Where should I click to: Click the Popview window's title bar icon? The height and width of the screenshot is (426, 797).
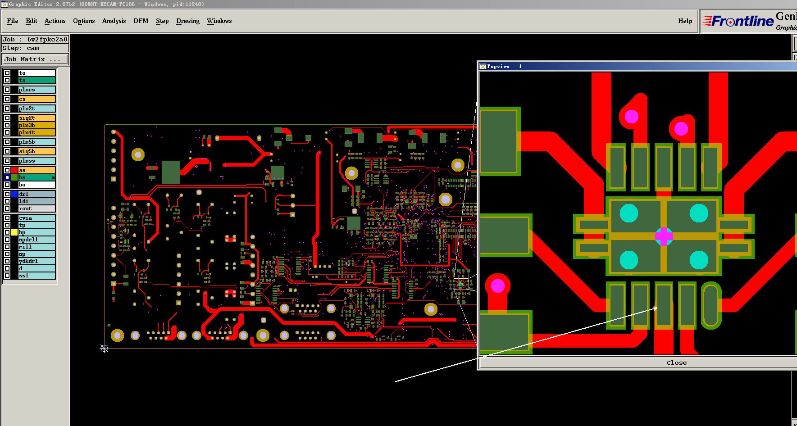click(483, 66)
